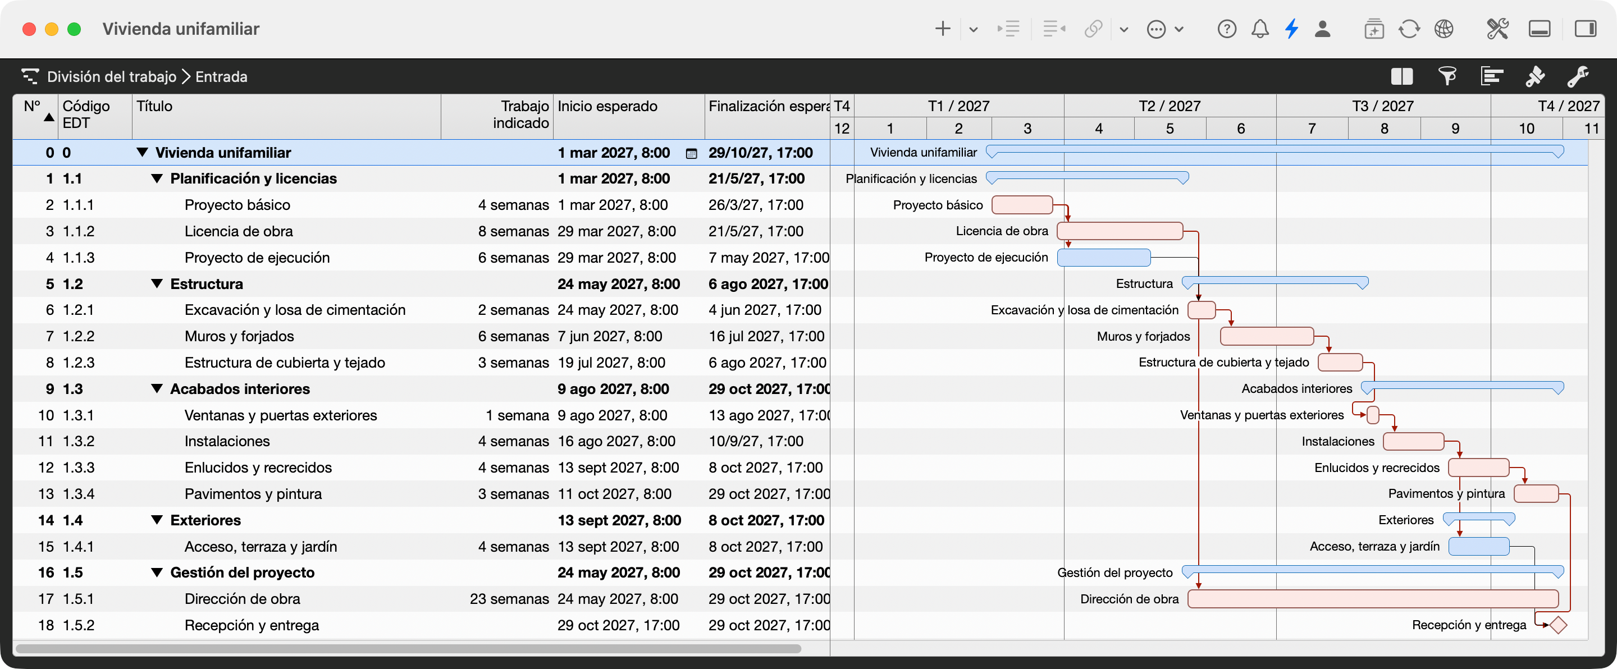Open the add item dropdown arrow
The width and height of the screenshot is (1617, 669).
coord(973,30)
